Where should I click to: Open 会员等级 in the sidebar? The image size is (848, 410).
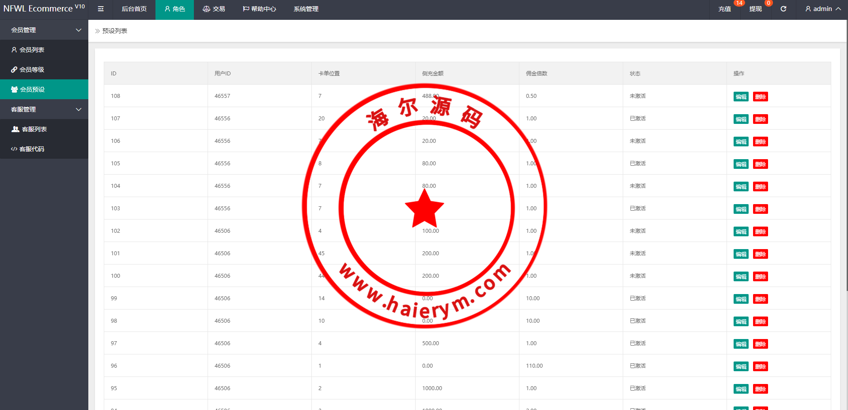32,70
